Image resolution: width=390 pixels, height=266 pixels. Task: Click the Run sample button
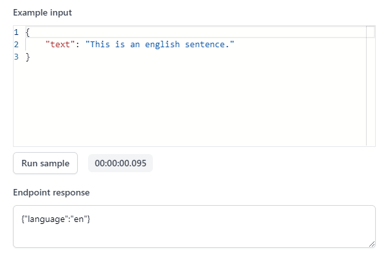pos(45,163)
